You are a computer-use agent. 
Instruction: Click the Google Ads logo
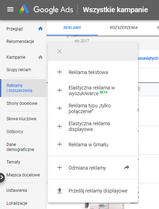[x=46, y=9]
